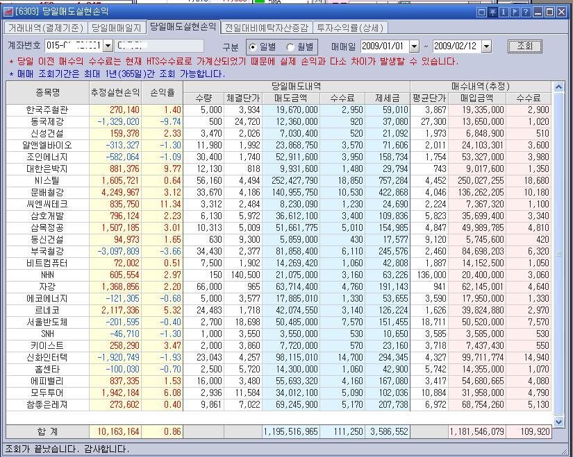Screen dimensions: 573x457
Task: Select the 한국주철관 row in table
Action: [48, 110]
